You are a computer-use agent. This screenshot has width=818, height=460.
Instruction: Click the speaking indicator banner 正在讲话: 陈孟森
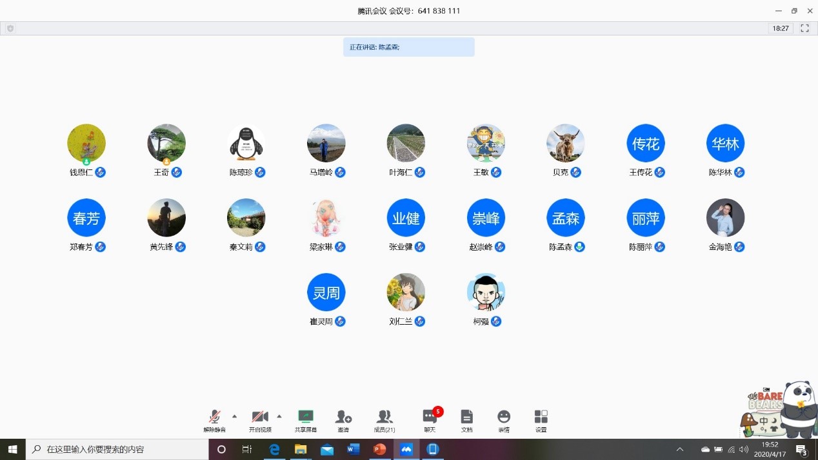coord(408,47)
